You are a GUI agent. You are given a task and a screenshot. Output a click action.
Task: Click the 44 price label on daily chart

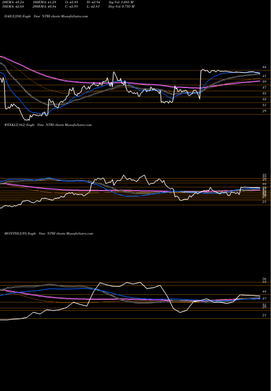tap(264, 67)
